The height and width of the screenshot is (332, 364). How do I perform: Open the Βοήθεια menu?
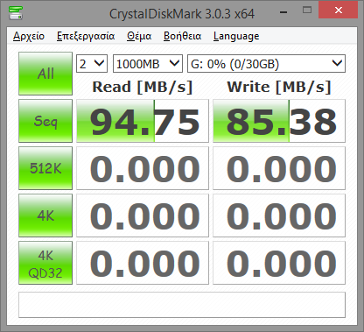point(182,36)
